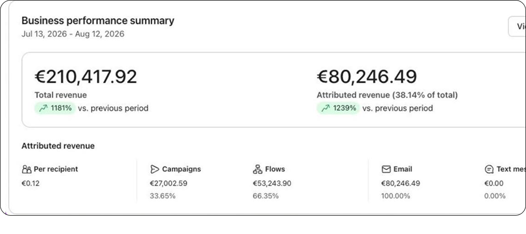Click the Flows diagram icon
Viewport: 526px width, 234px height.
258,169
